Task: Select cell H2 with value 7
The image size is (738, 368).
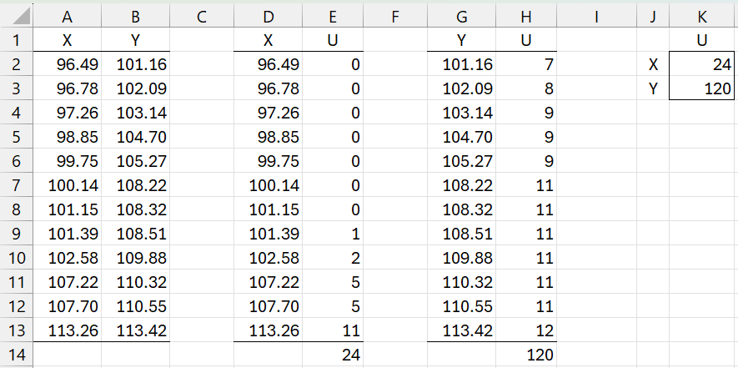Action: (x=525, y=64)
